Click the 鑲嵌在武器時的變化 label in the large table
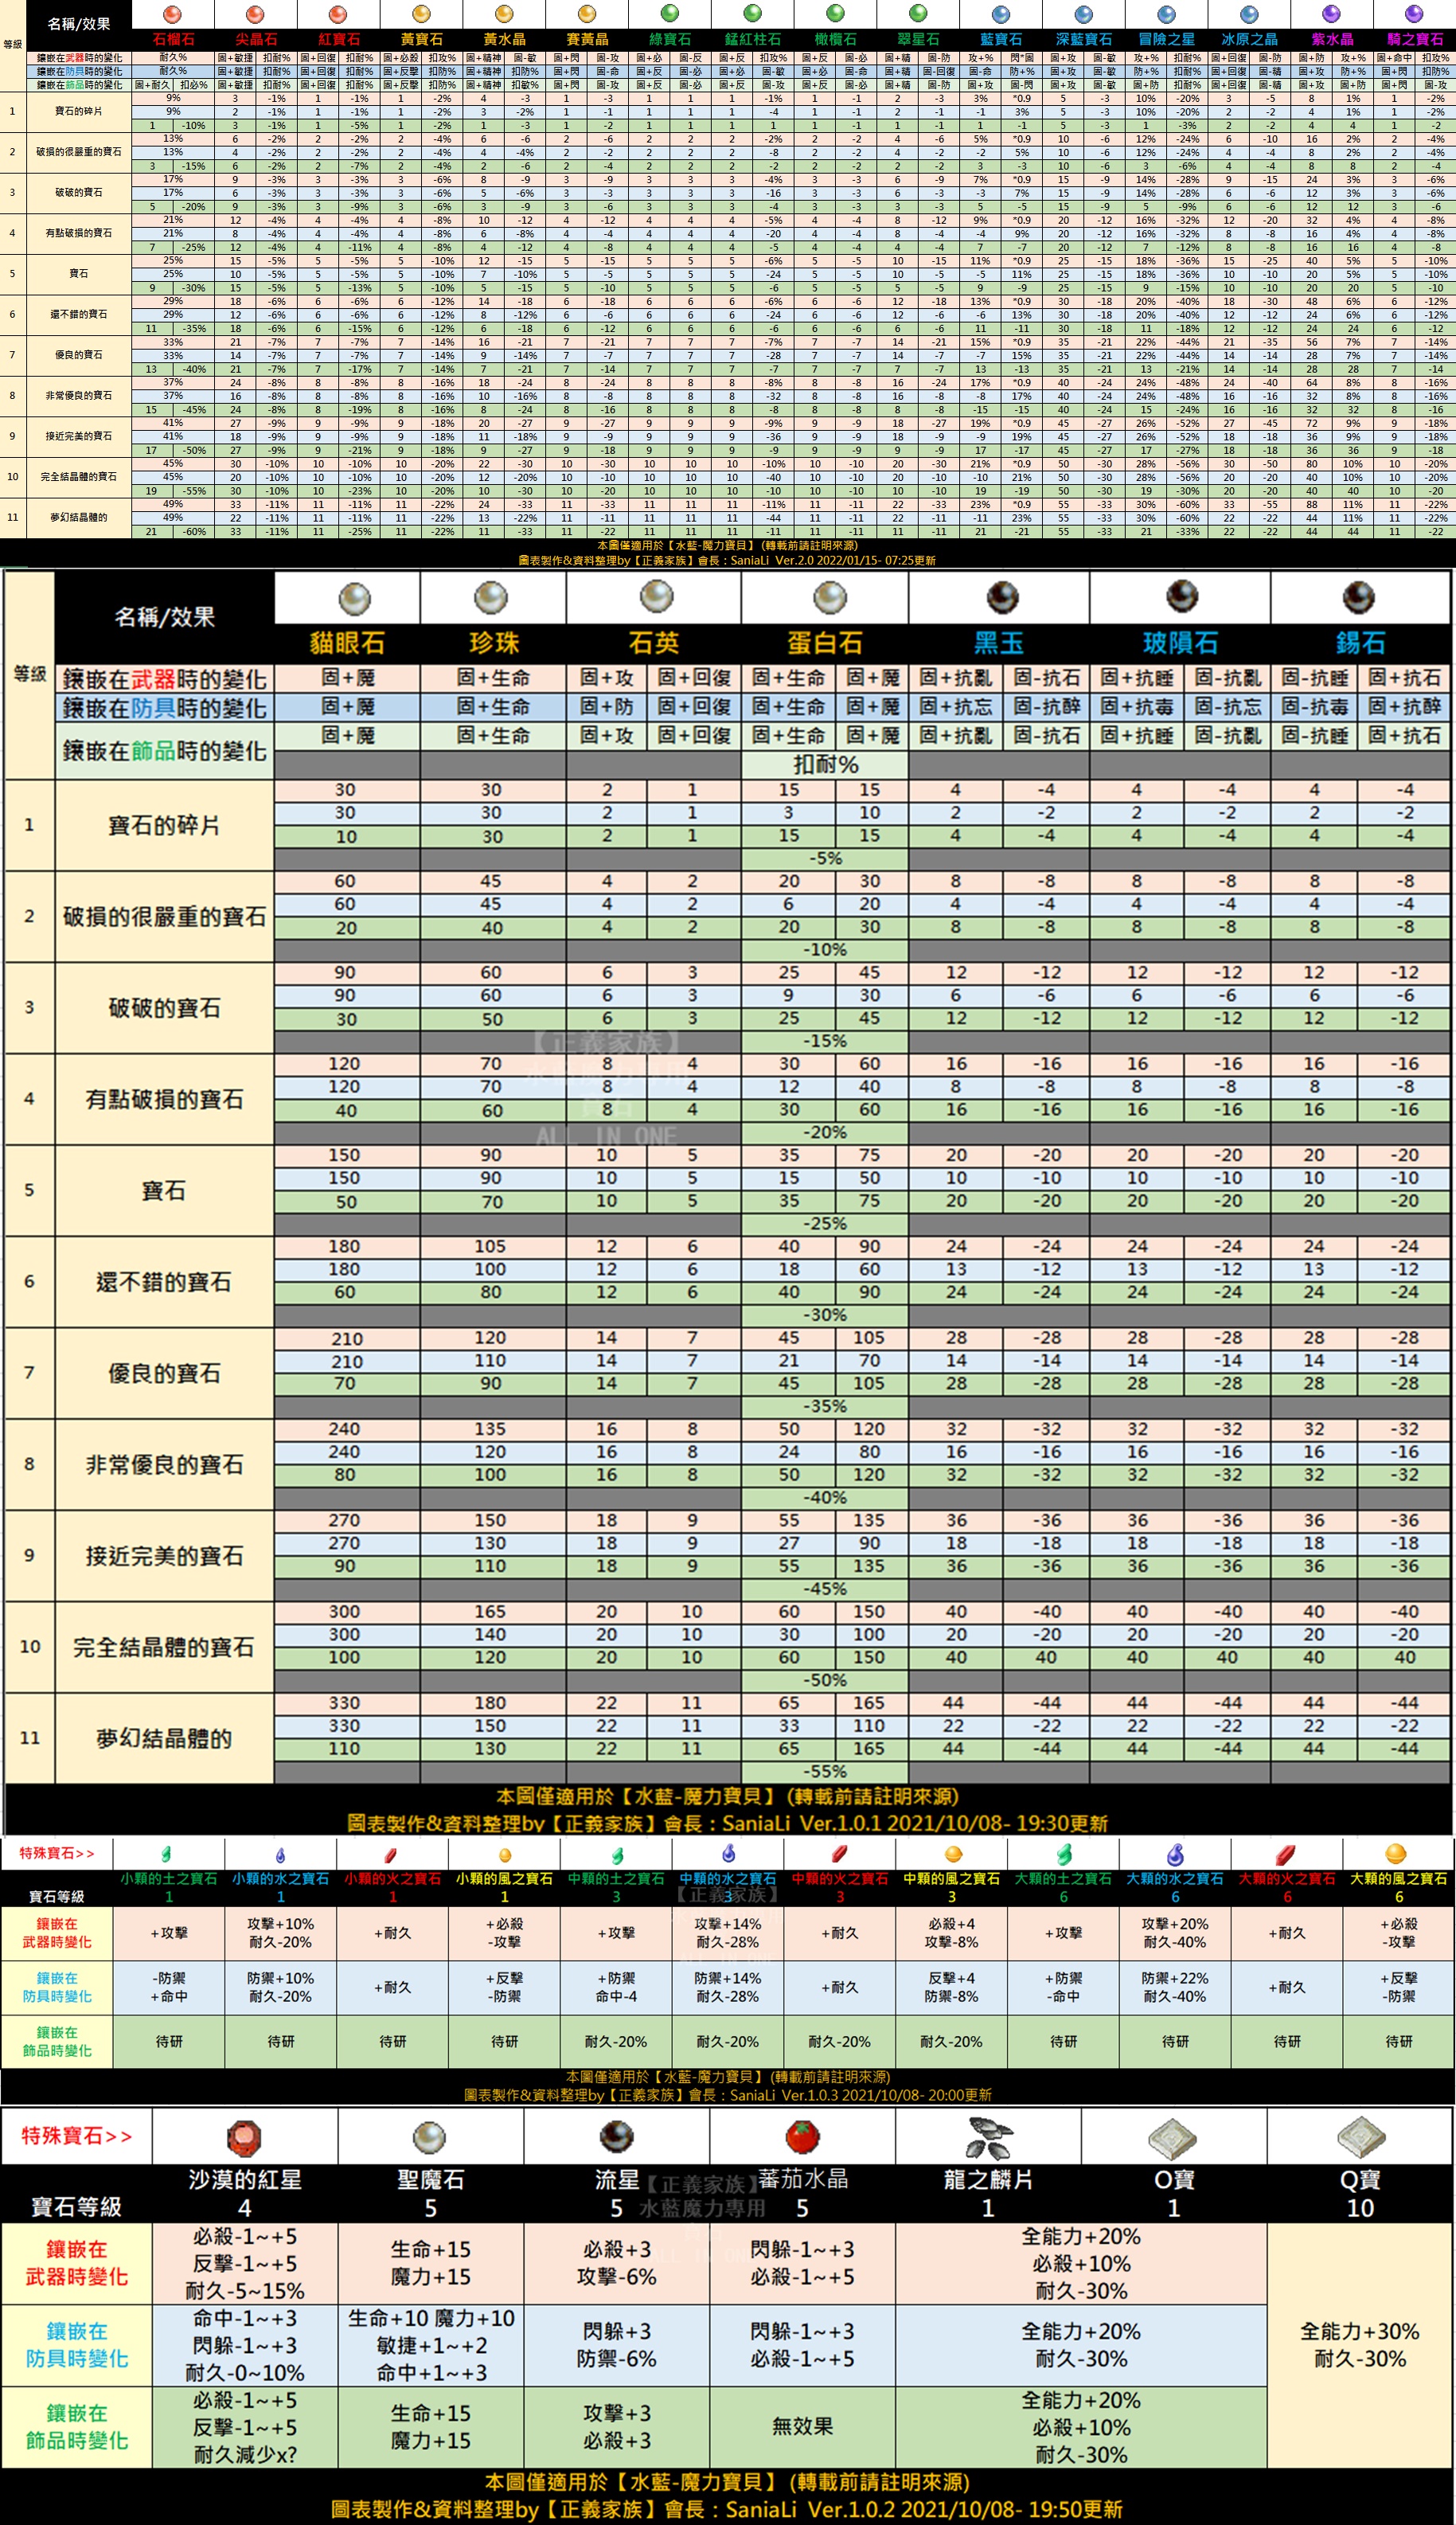Image resolution: width=1456 pixels, height=2525 pixels. coord(165,680)
